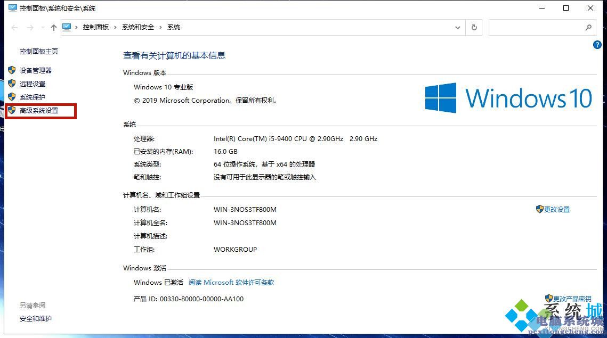
Task: Open address bar history dropdown
Action: (x=458, y=28)
